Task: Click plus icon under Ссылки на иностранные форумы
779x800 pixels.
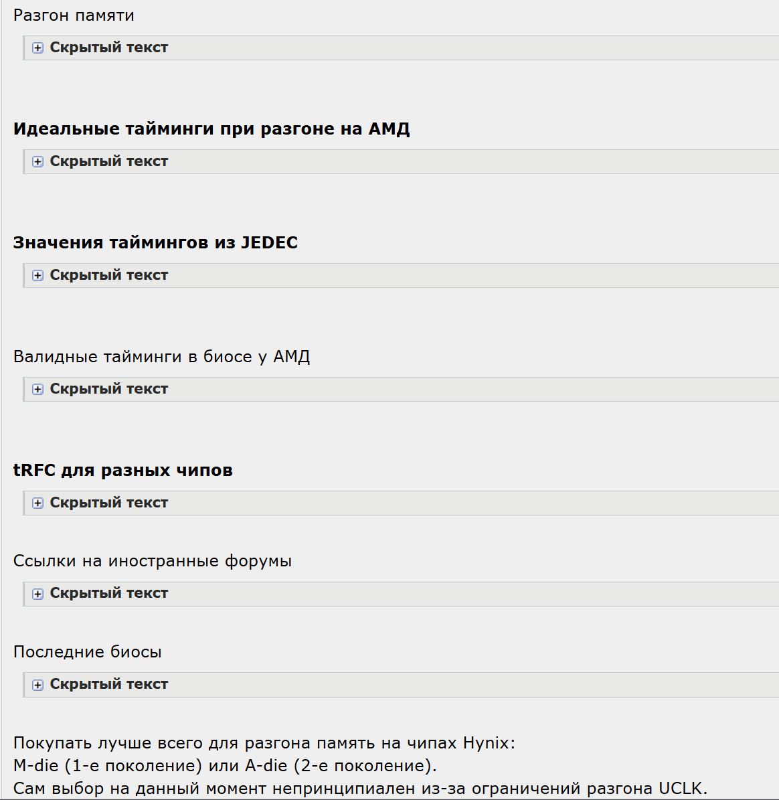Action: (x=38, y=594)
